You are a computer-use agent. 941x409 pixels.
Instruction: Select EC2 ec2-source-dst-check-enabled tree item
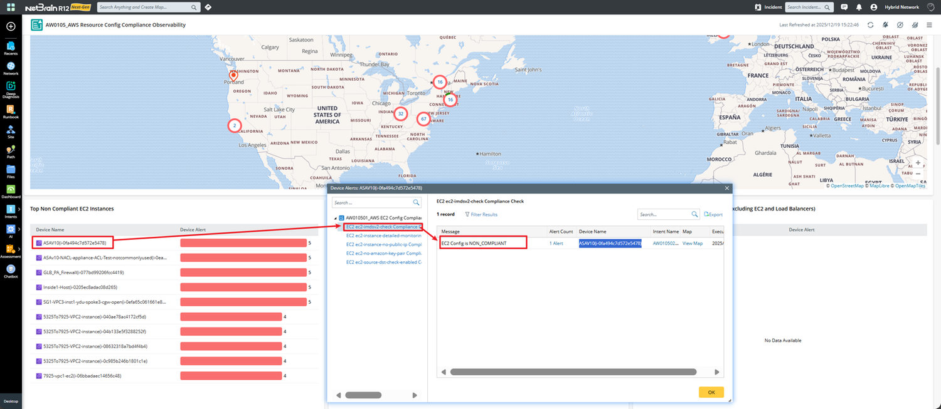[384, 262]
